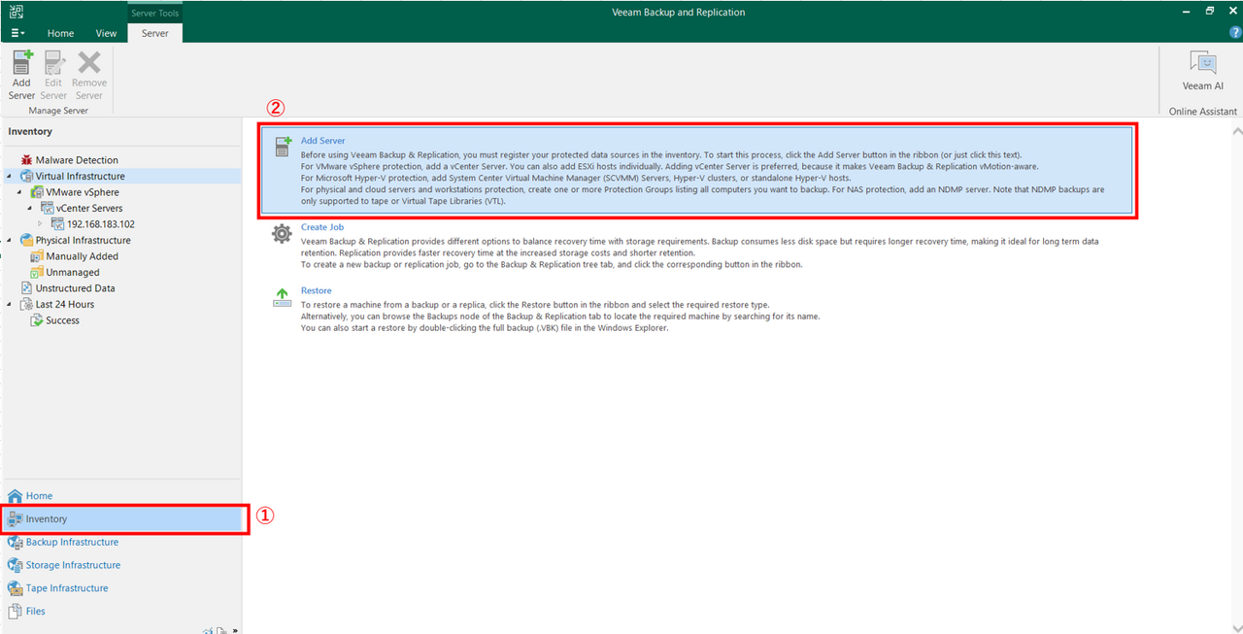
Task: Collapse the Physical Infrastructure node
Action: (x=9, y=241)
